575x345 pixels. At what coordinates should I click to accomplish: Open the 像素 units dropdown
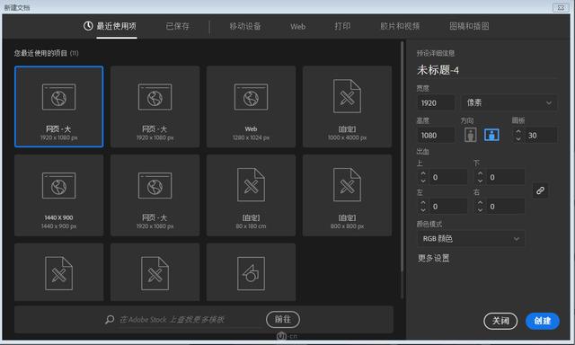coord(509,103)
